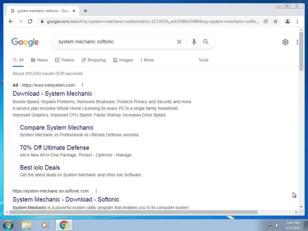Open Google apps menu dots

[297, 42]
